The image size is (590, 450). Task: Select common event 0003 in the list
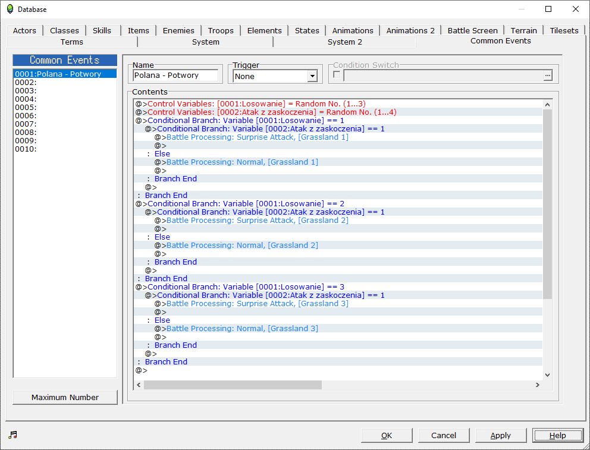(65, 90)
